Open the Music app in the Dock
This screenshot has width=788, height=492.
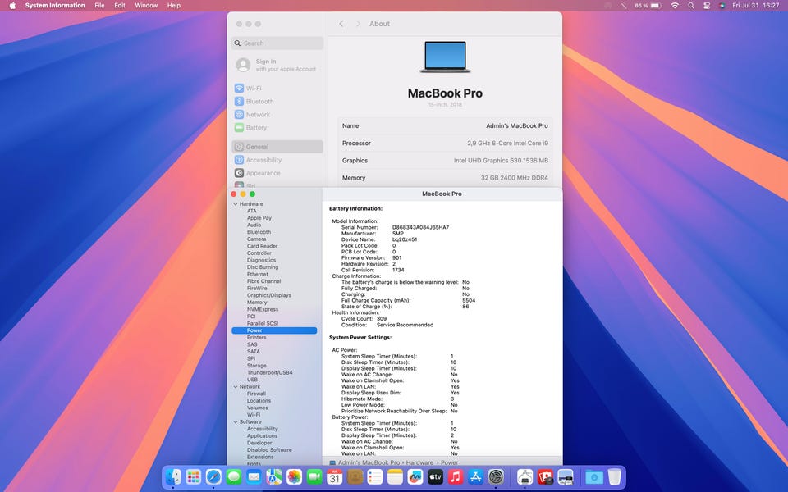click(456, 476)
